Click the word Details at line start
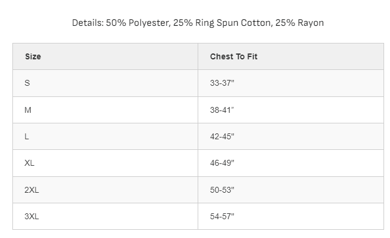 point(87,23)
